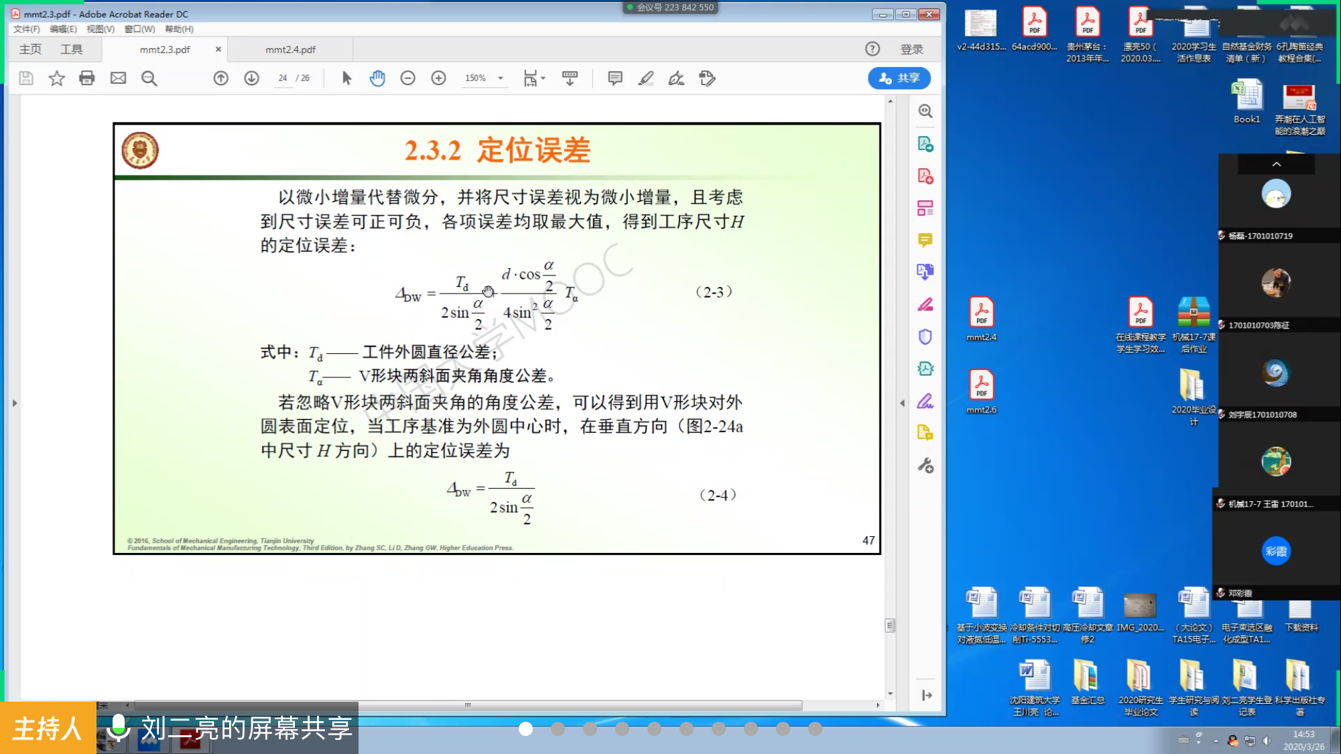The width and height of the screenshot is (1341, 754).
Task: Print the document using the printer icon
Action: click(x=87, y=78)
